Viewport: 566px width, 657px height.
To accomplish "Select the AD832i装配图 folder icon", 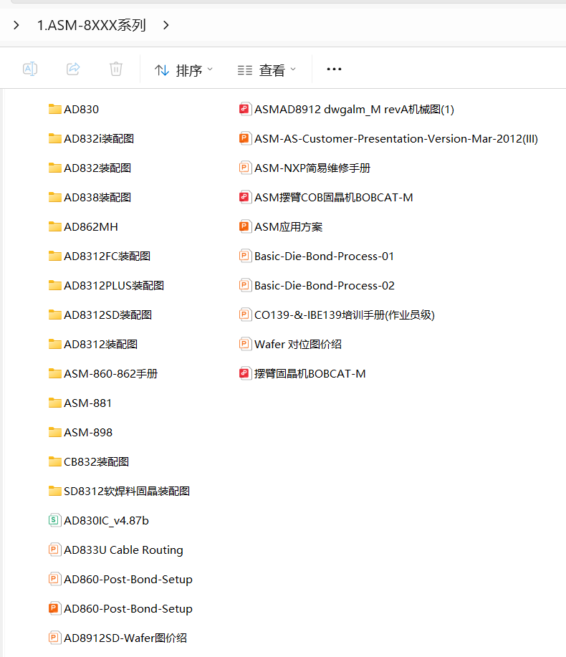I will point(55,138).
